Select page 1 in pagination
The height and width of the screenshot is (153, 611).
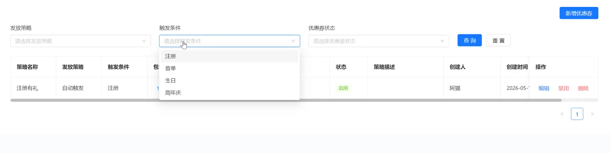point(577,114)
